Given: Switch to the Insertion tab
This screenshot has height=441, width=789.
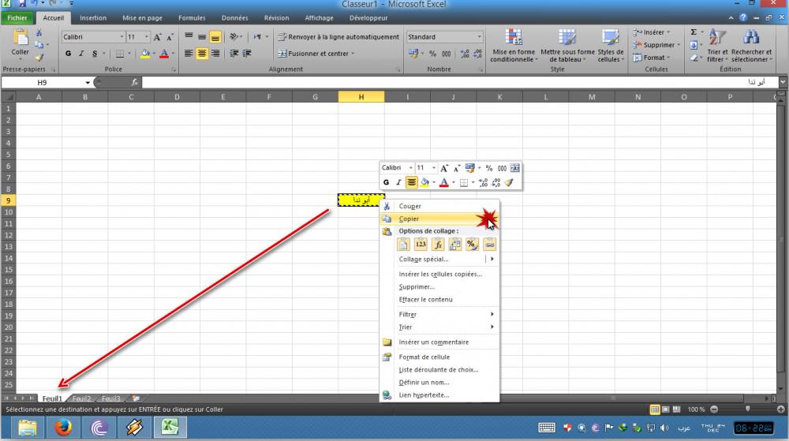Looking at the screenshot, I should [x=93, y=18].
